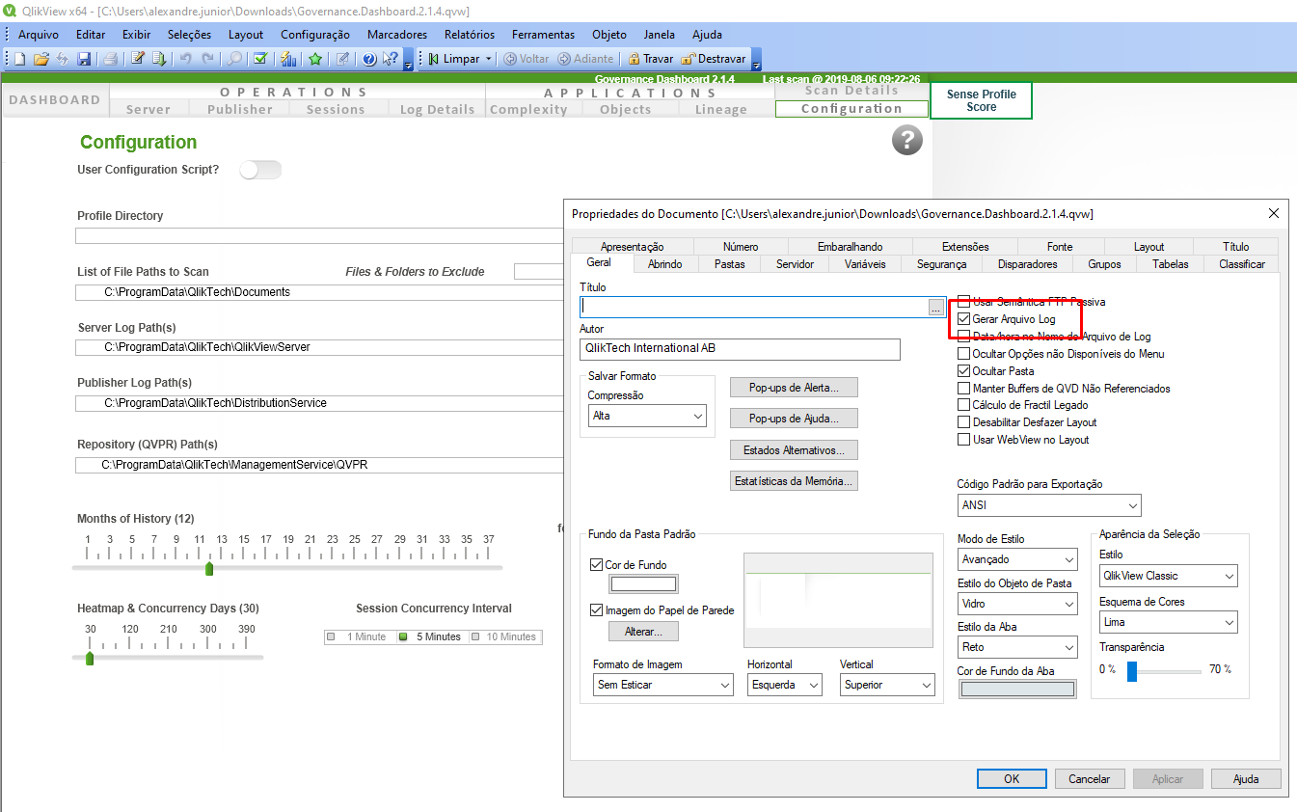Click the Voltar back button
Screen dimensions: 1297x812
click(x=527, y=59)
